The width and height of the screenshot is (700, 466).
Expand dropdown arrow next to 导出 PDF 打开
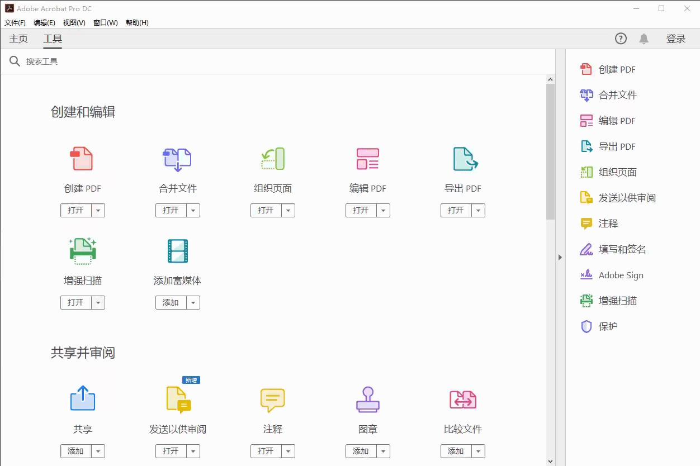pyautogui.click(x=478, y=211)
